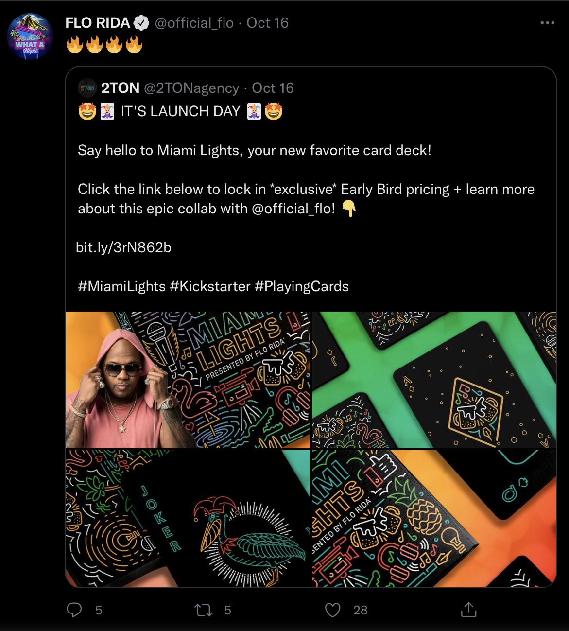Like the tweet with the heart icon
The height and width of the screenshot is (631, 569).
[332, 610]
